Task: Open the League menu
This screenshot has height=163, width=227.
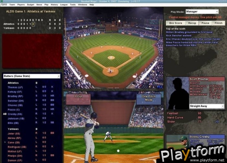Action: 64,5
